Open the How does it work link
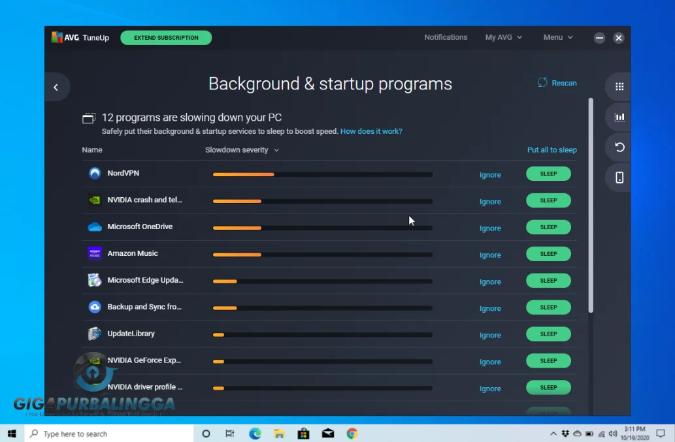The width and height of the screenshot is (675, 442). (x=371, y=131)
